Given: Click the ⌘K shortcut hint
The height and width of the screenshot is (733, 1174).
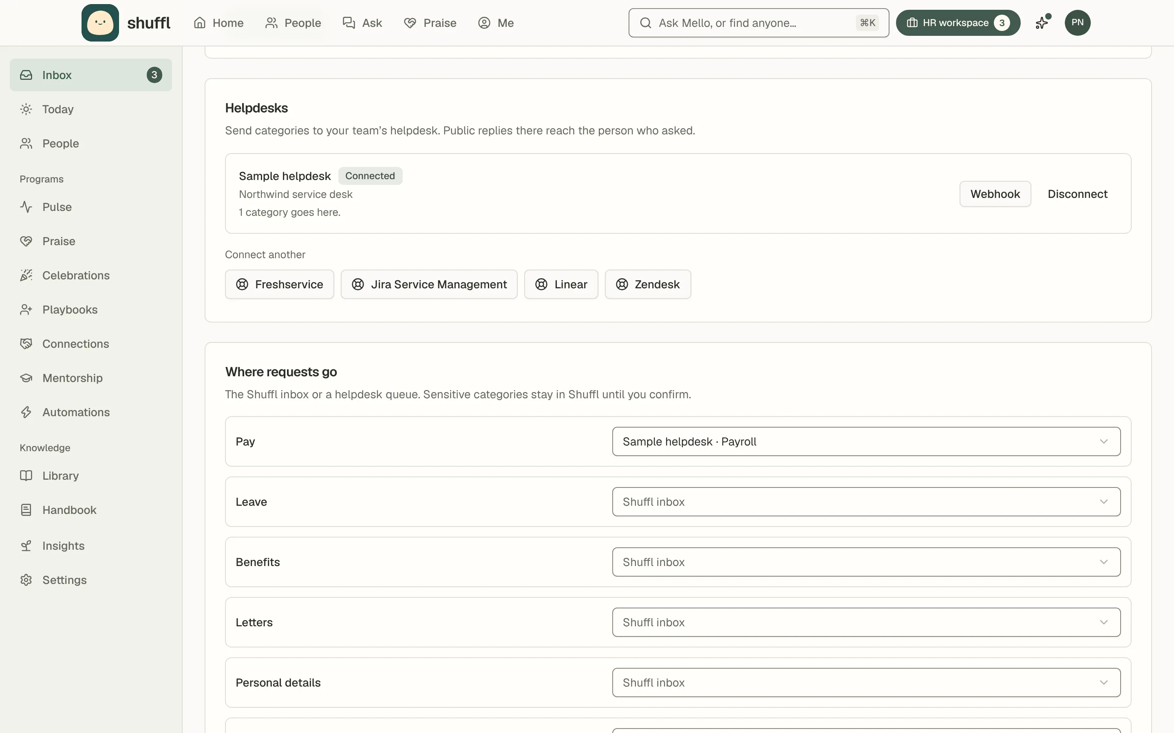Looking at the screenshot, I should [867, 23].
